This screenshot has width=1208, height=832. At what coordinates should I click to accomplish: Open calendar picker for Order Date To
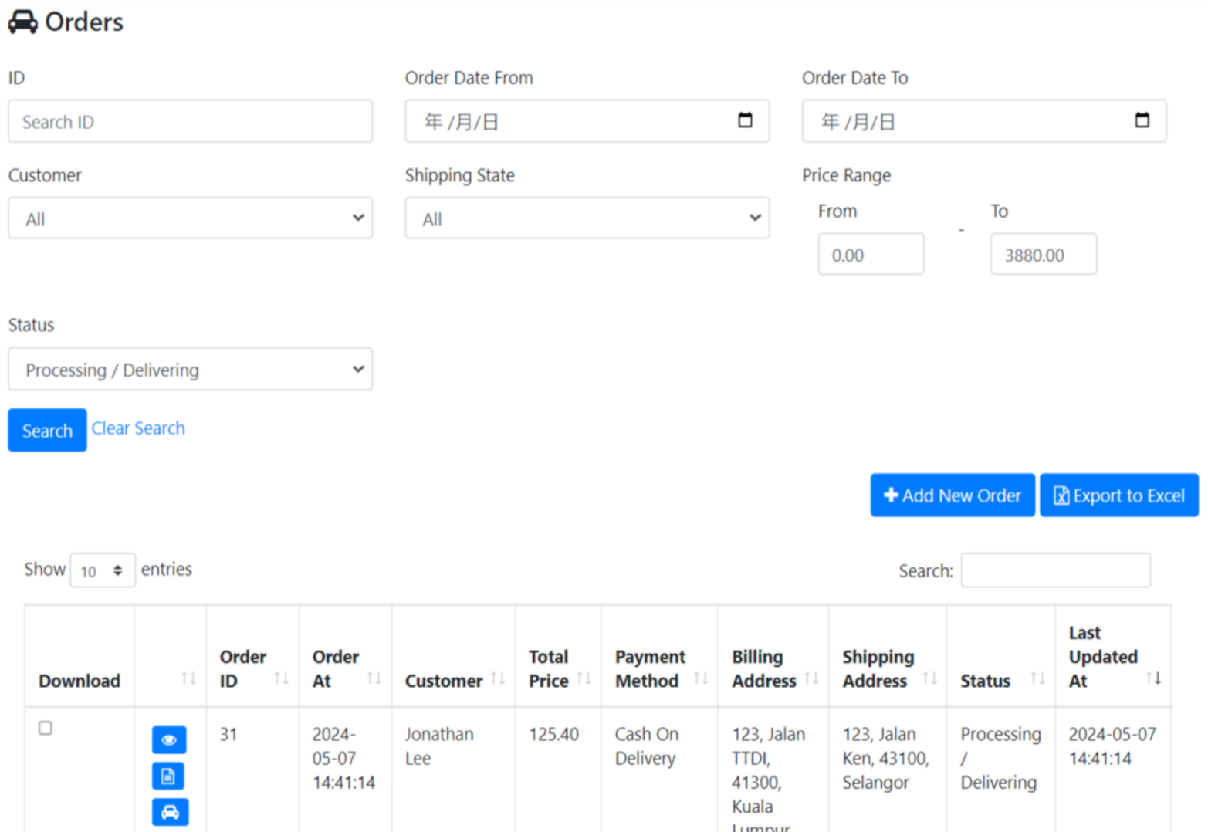point(1142,120)
